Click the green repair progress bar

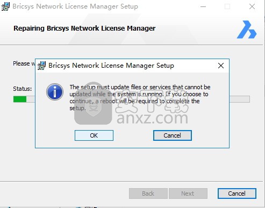click(20, 99)
